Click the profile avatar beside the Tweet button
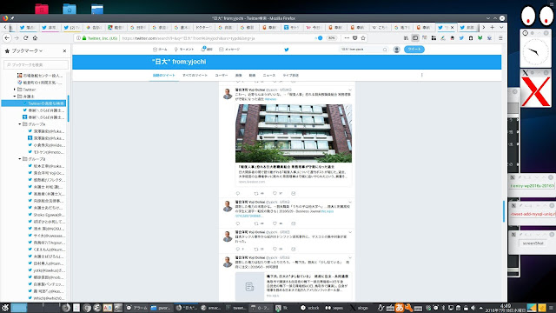 pos(397,50)
